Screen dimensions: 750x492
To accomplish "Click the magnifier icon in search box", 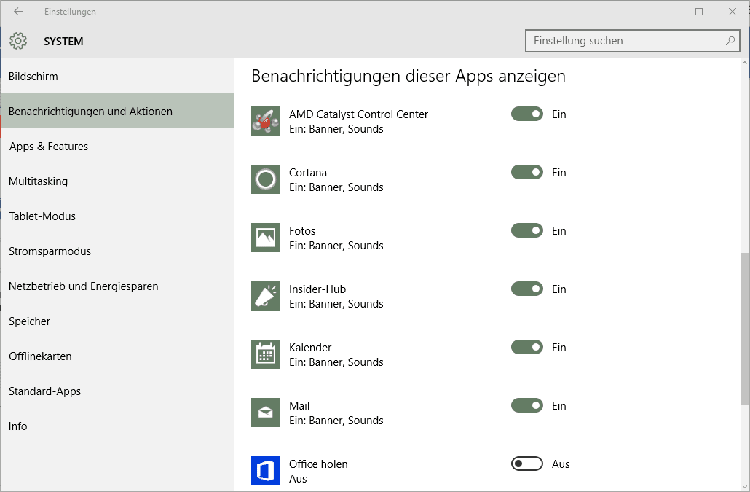I will coord(730,41).
